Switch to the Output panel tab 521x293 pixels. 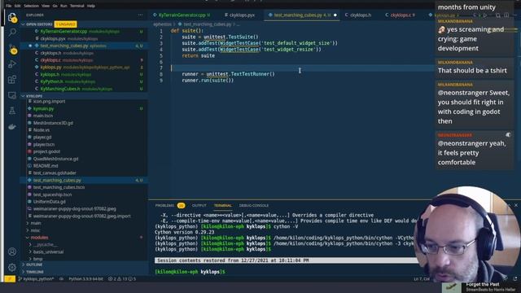pos(199,205)
